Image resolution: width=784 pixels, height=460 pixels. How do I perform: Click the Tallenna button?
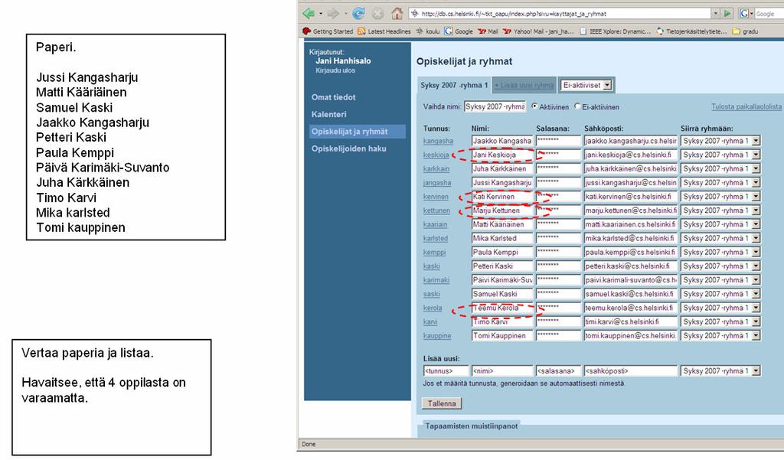coord(442,403)
